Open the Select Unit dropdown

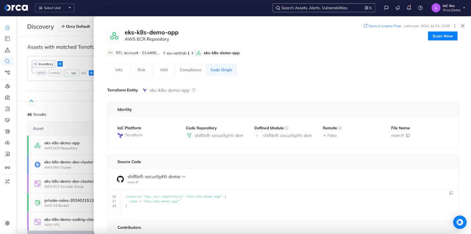[x=55, y=8]
